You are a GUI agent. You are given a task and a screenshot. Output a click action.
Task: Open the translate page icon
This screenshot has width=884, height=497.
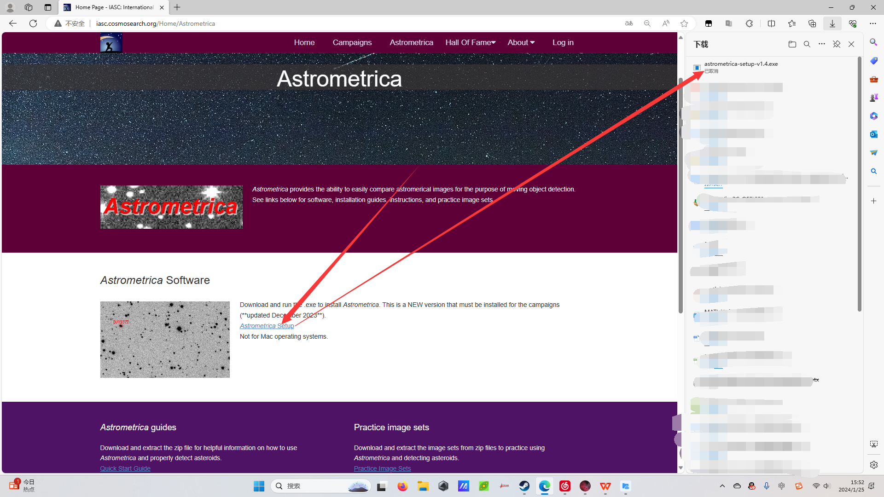[x=629, y=23]
